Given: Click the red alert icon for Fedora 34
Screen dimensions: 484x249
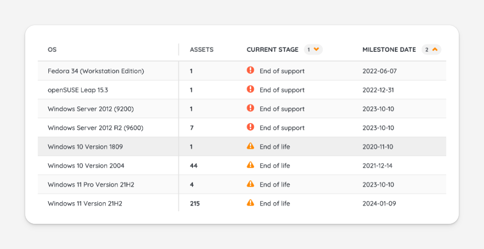Looking at the screenshot, I should [250, 70].
